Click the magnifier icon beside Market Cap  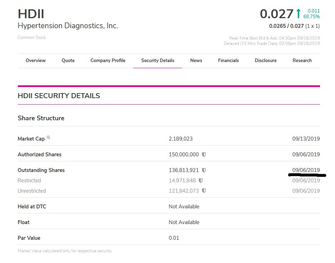pyautogui.click(x=48, y=138)
